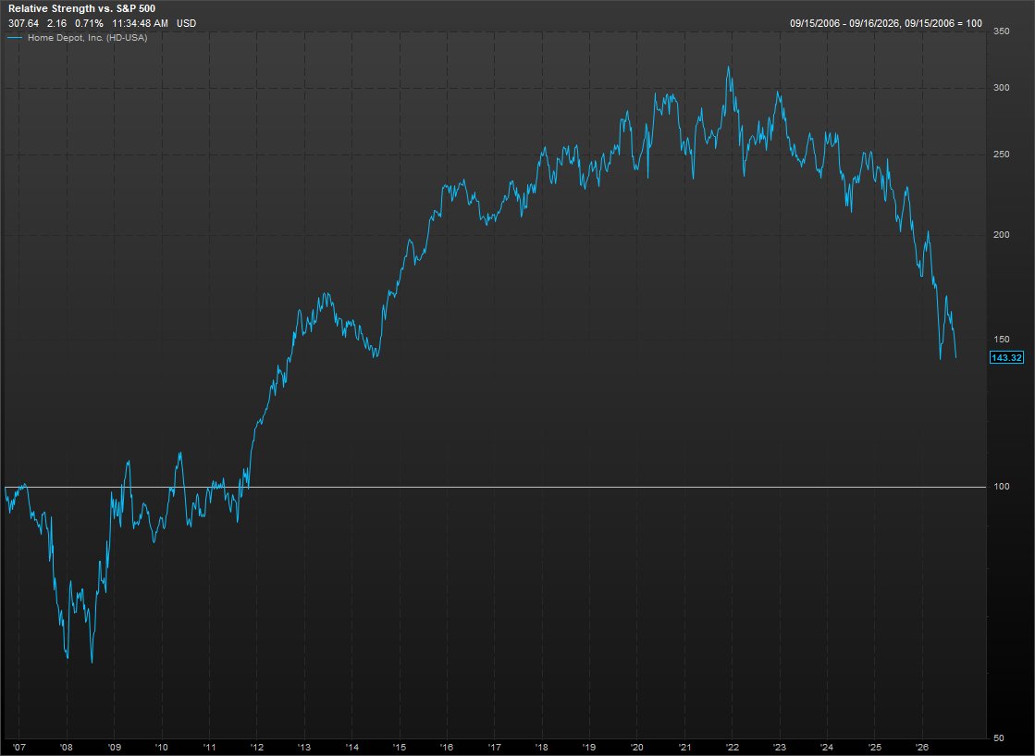Click the date range text 09/15/2006 - 09/16/2026
Viewport: 1035px width, 756px height.
coord(844,23)
